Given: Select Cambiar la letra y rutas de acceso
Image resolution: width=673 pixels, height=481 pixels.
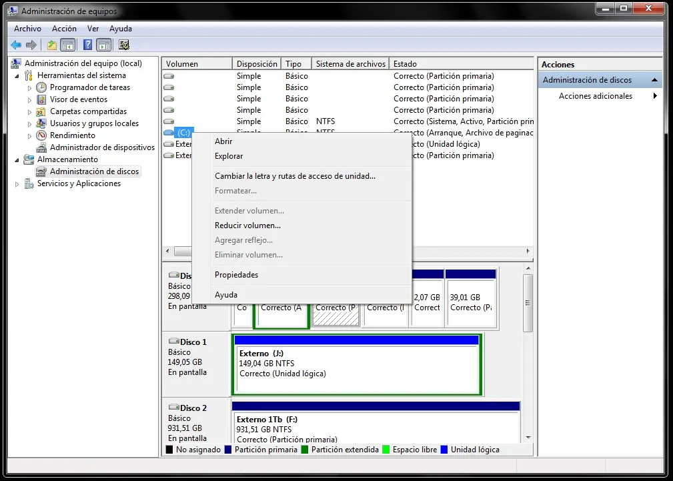Looking at the screenshot, I should coord(301,176).
